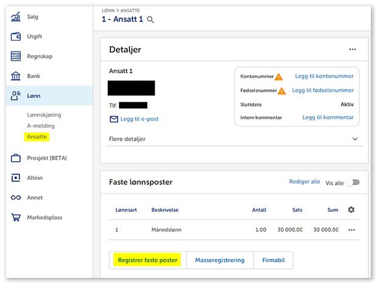Click the Utgift wallet icon
The image size is (377, 284).
16,36
